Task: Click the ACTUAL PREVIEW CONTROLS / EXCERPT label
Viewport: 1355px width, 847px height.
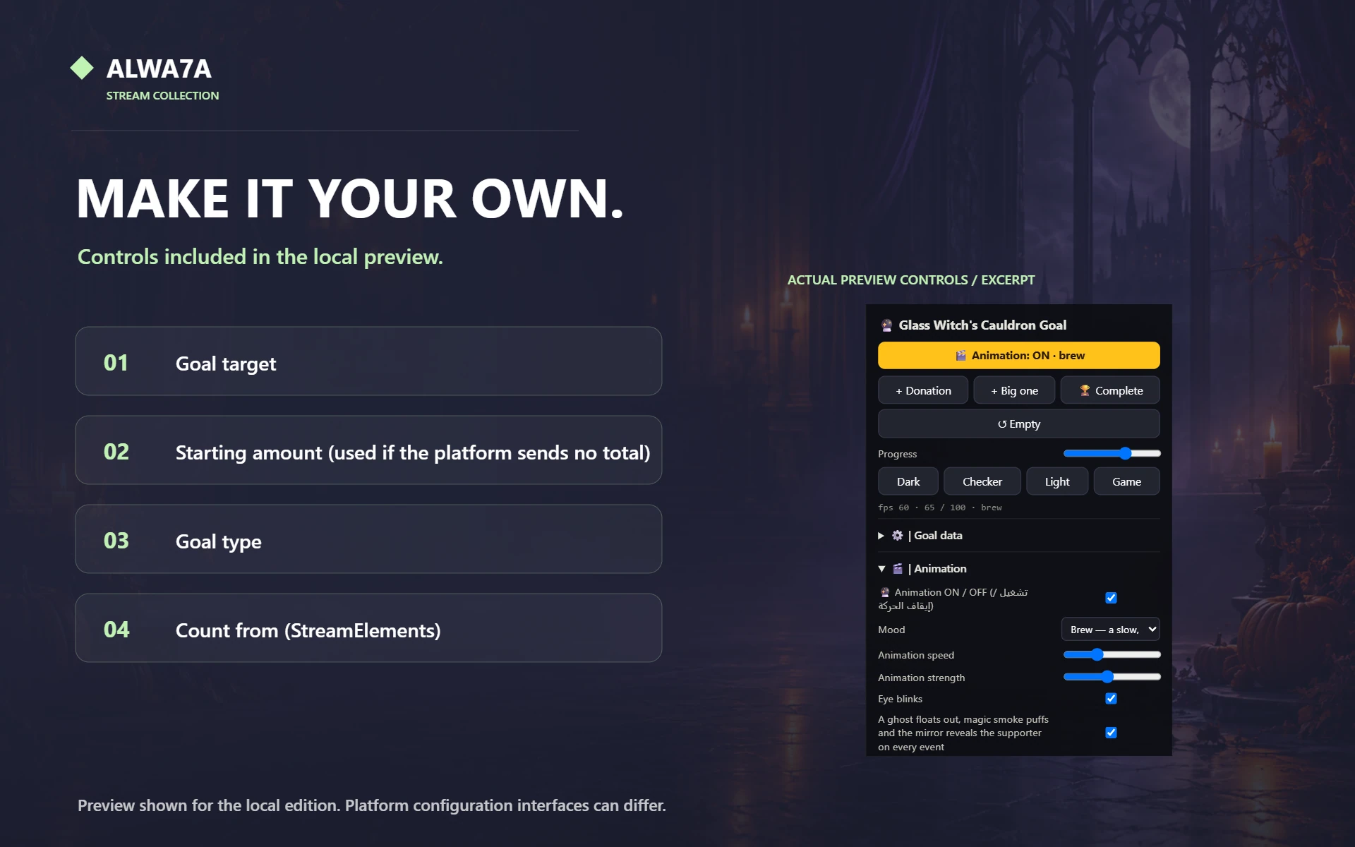Action: click(x=911, y=280)
